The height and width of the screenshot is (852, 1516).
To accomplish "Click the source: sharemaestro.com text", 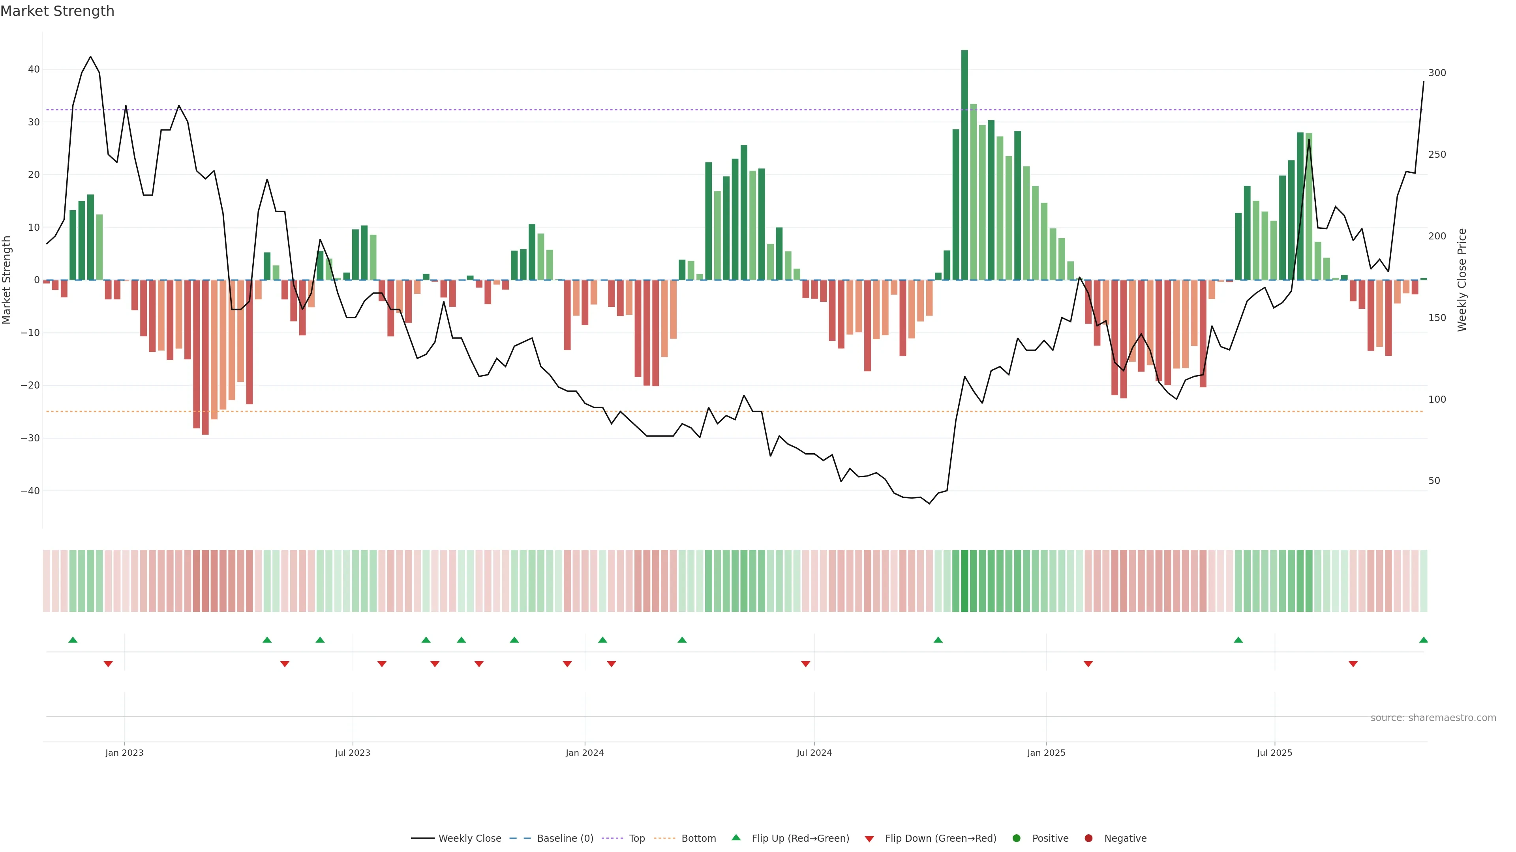I will [x=1433, y=717].
